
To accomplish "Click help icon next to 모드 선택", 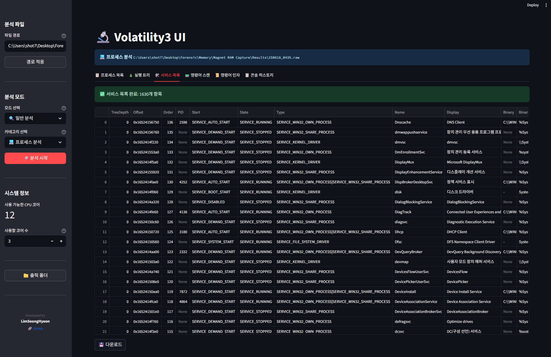I will (x=64, y=108).
